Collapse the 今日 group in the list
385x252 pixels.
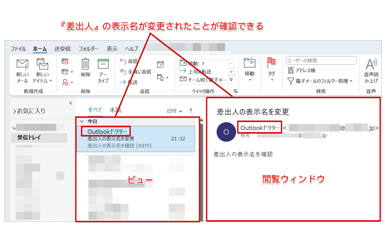pos(82,121)
